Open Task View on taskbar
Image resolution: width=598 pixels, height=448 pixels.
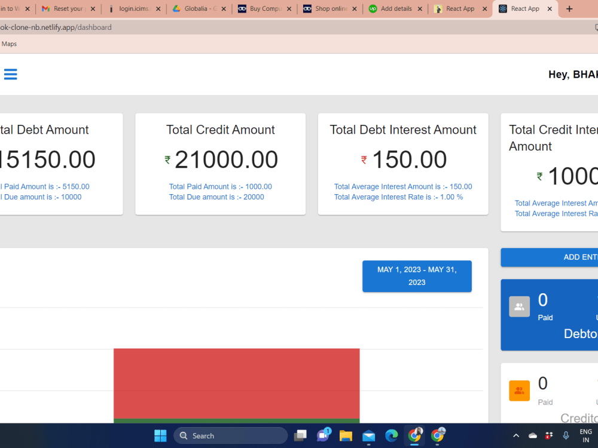[x=301, y=435]
